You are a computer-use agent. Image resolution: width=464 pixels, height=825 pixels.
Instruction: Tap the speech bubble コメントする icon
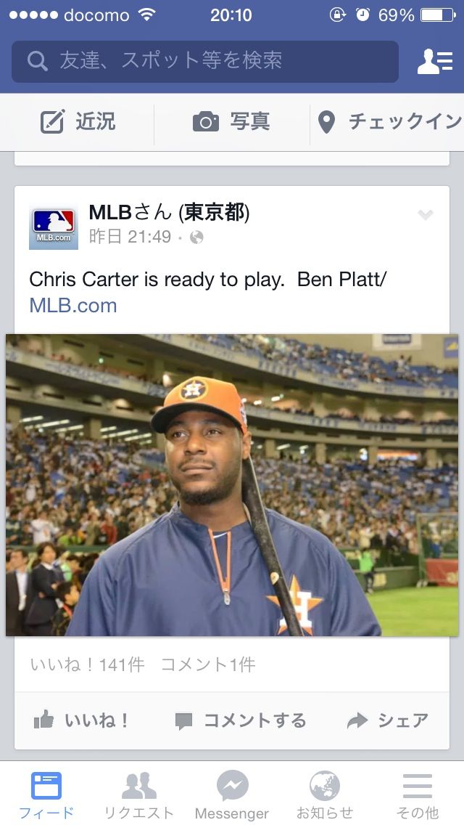coord(183,721)
